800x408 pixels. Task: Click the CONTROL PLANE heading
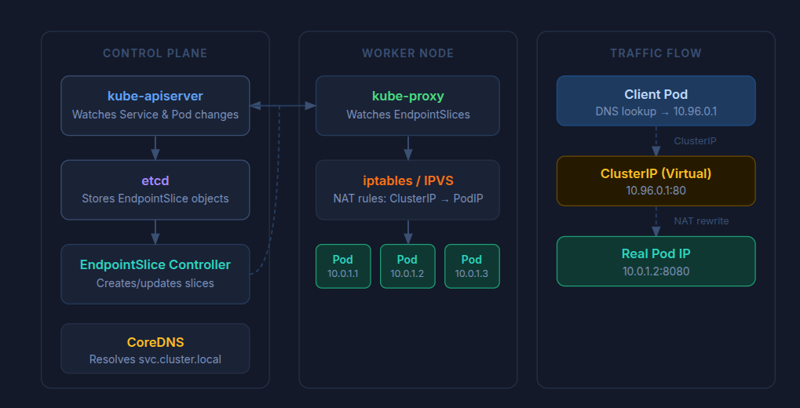155,53
